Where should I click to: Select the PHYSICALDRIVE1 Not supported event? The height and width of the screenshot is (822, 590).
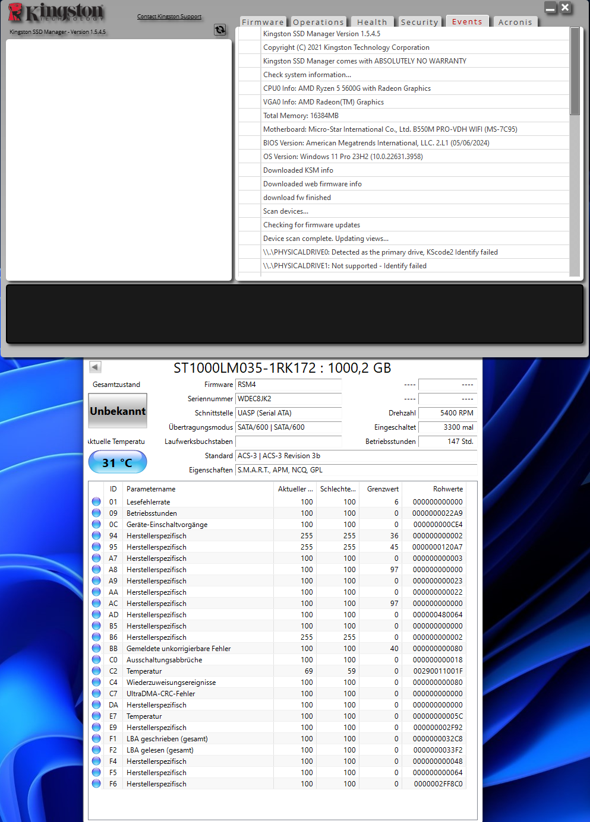[x=404, y=266]
